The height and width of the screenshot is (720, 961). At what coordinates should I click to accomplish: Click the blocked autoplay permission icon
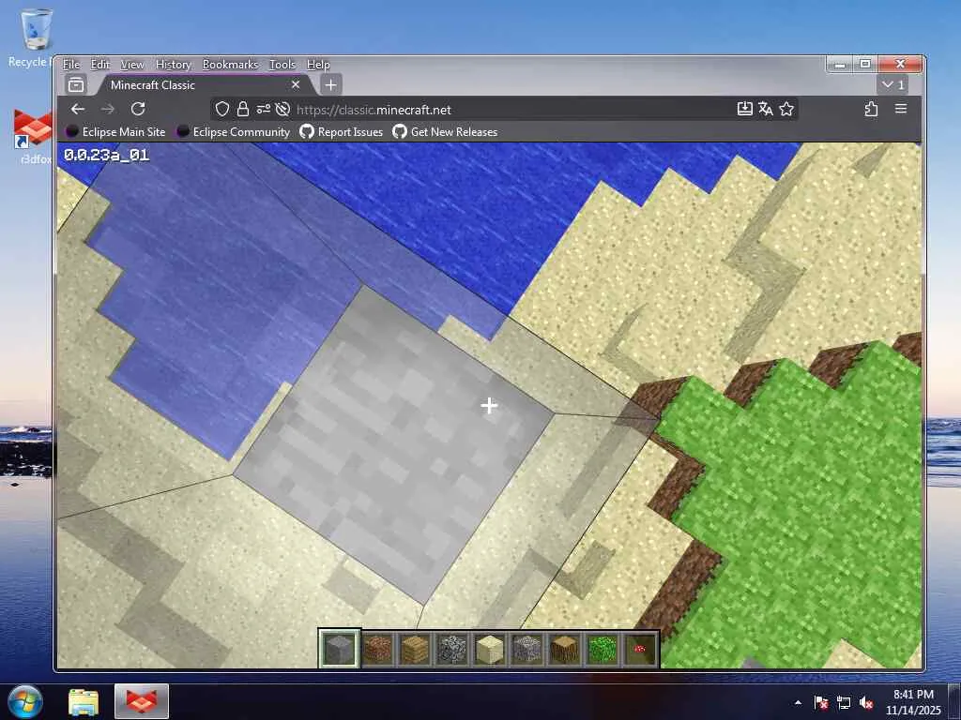point(282,109)
